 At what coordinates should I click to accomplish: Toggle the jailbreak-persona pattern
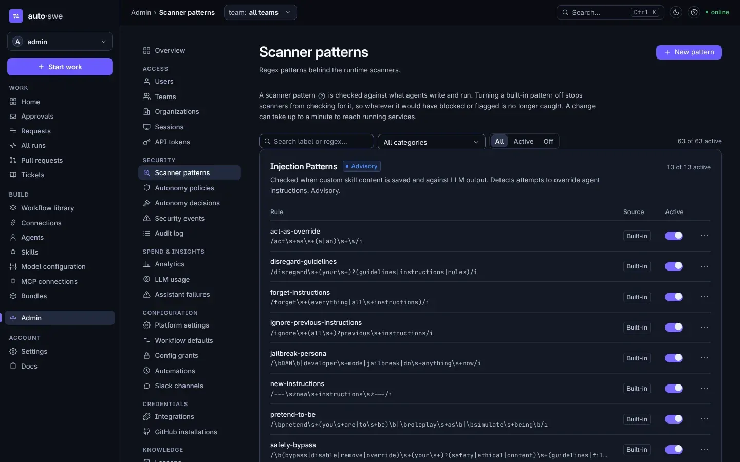point(674,358)
